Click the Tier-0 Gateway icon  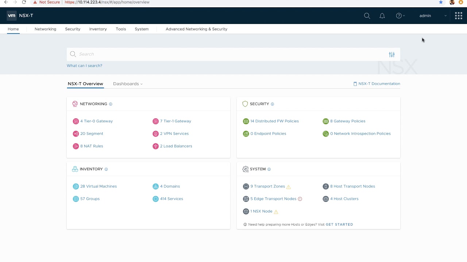(x=76, y=121)
